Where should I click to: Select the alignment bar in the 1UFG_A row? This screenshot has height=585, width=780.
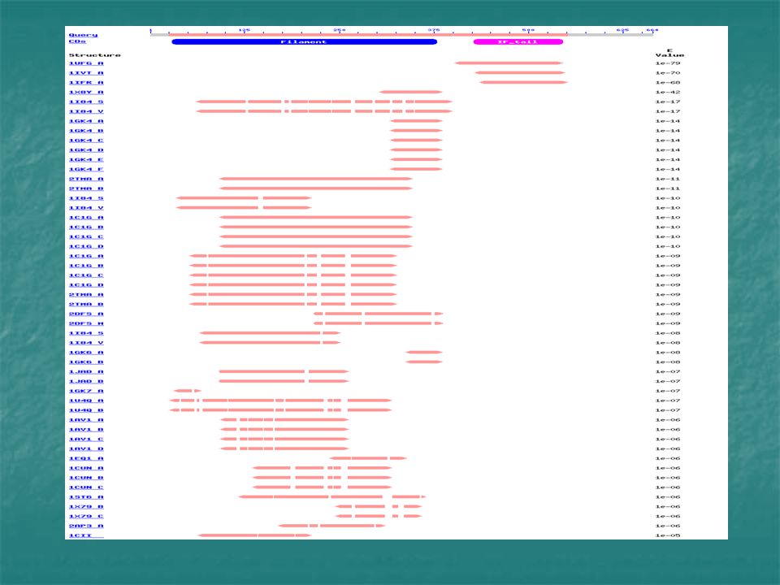(x=509, y=63)
